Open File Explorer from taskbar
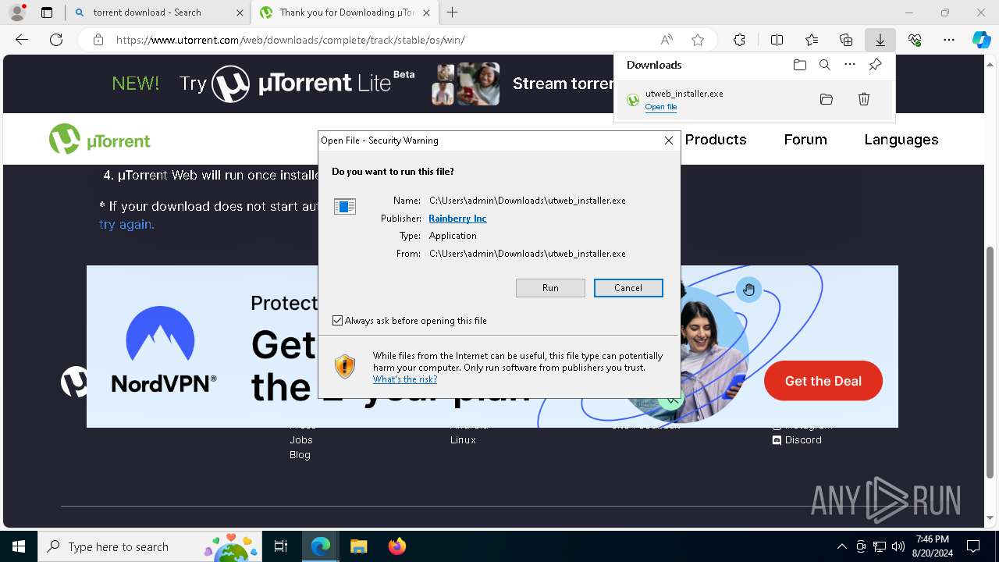 [x=358, y=546]
